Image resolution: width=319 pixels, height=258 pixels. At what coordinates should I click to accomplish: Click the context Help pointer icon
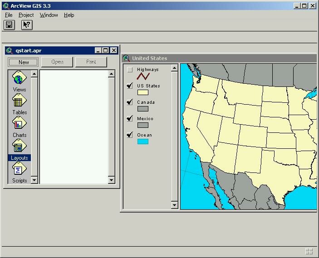tap(27, 25)
